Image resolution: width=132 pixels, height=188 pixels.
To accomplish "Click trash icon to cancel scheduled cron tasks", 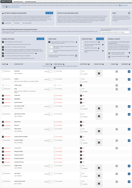I will tap(76, 56).
